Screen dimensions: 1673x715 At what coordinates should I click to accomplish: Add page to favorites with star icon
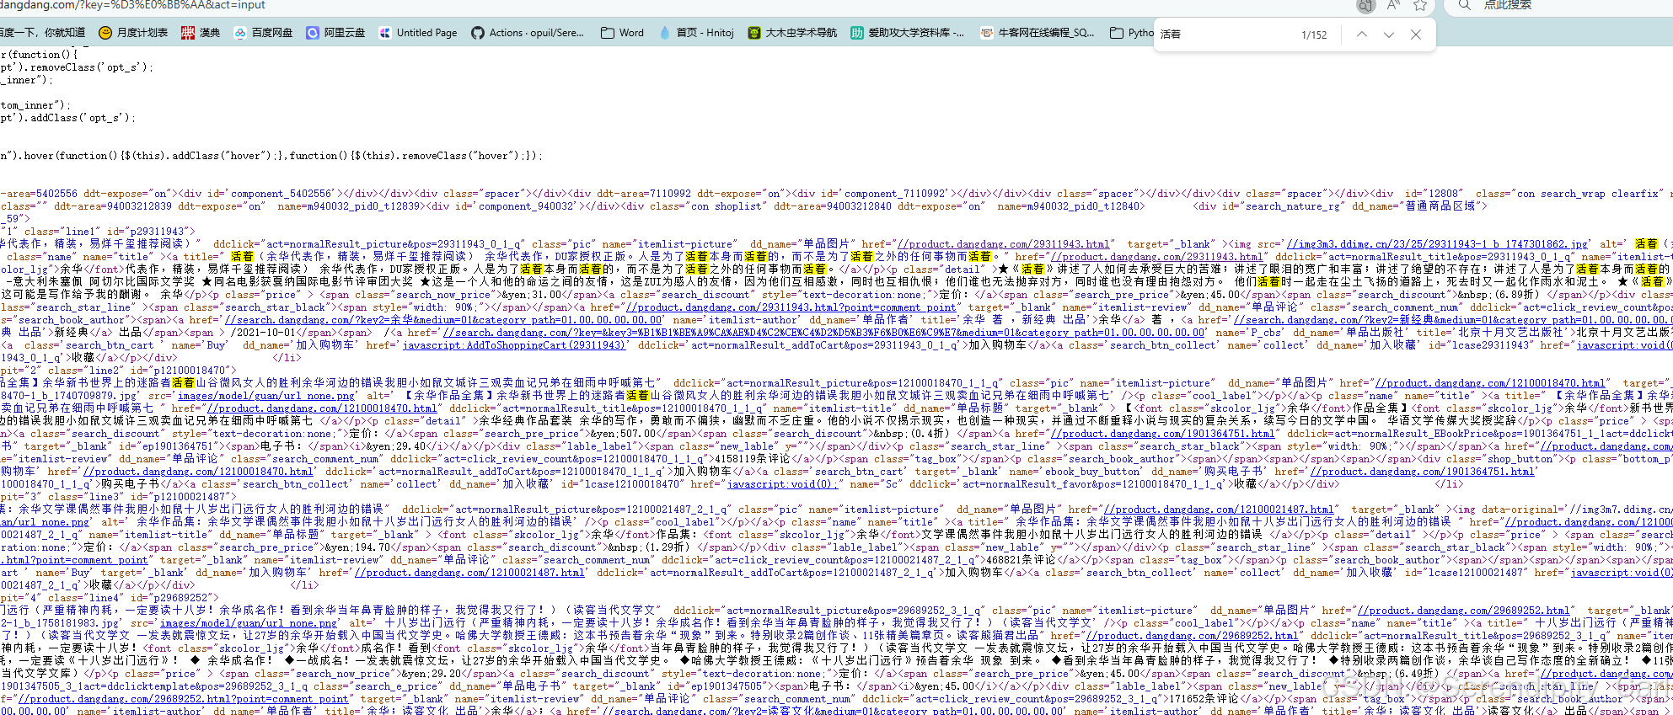pyautogui.click(x=1420, y=5)
